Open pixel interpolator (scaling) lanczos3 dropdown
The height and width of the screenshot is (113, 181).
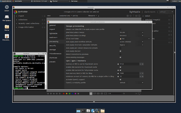[x=132, y=36]
